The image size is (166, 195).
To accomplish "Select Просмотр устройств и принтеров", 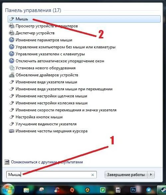I will pos(47,26).
